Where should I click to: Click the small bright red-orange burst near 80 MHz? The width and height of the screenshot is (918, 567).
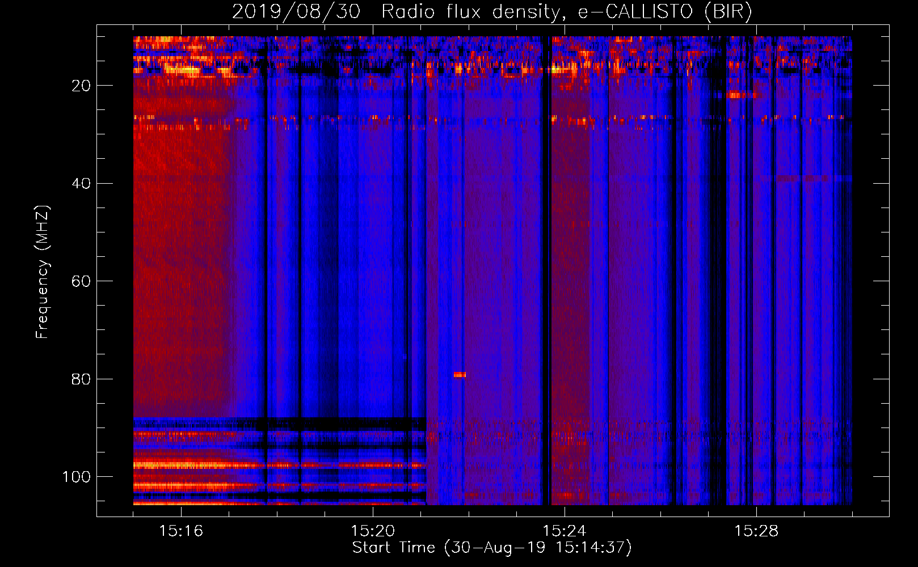click(x=460, y=374)
